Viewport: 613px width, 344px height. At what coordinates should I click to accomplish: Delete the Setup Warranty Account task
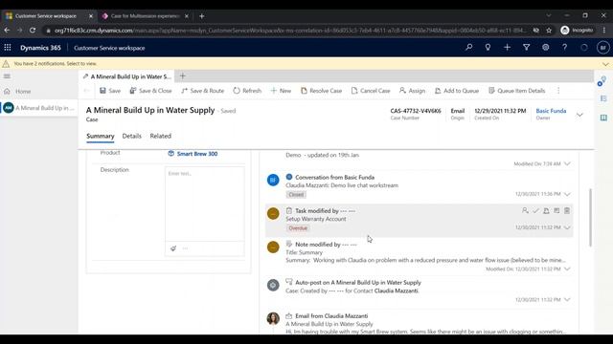pyautogui.click(x=567, y=210)
